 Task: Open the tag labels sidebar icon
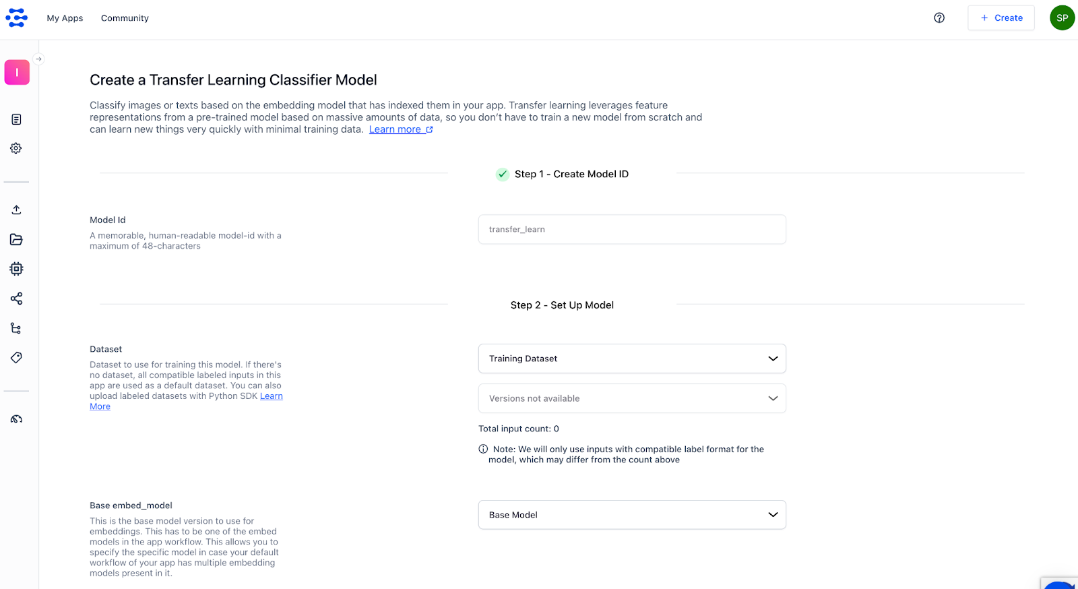coord(17,358)
